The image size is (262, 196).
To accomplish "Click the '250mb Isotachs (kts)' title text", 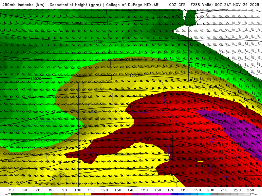I will click(x=23, y=5).
